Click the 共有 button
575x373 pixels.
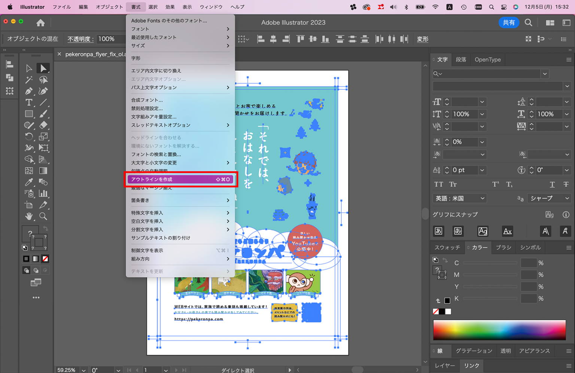[509, 22]
